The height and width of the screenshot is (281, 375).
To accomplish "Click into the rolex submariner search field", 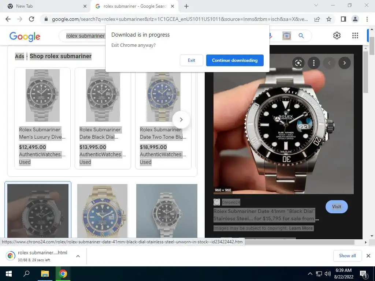I will pos(85,36).
